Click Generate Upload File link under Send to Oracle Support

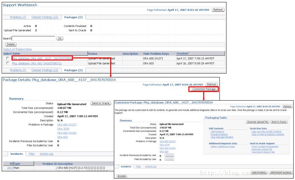coord(262,149)
